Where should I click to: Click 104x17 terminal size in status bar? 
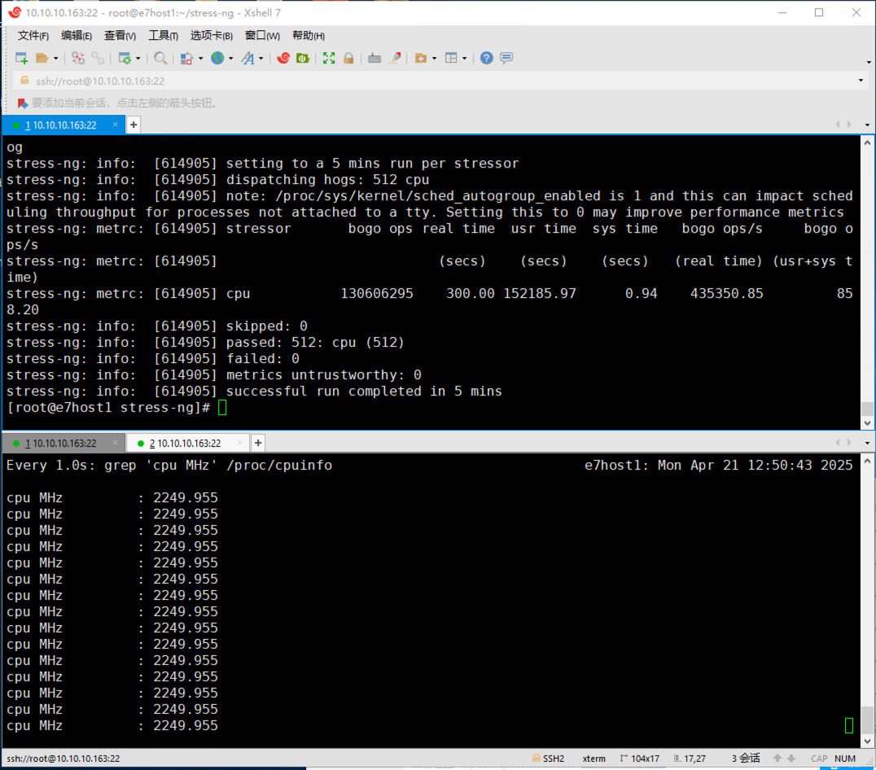pos(640,759)
